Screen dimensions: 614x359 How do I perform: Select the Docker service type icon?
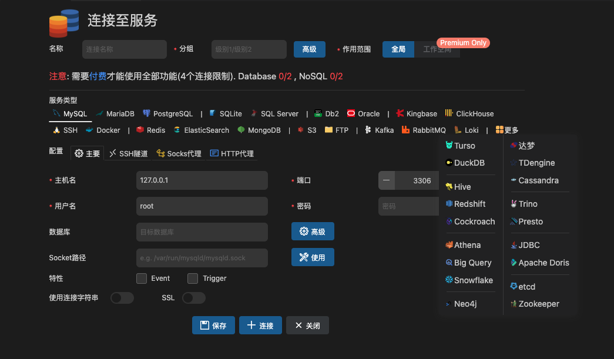coord(89,130)
